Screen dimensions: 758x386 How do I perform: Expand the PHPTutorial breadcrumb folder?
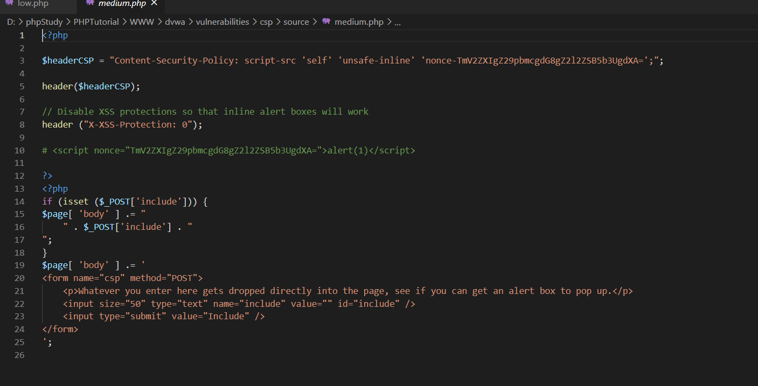(x=96, y=22)
